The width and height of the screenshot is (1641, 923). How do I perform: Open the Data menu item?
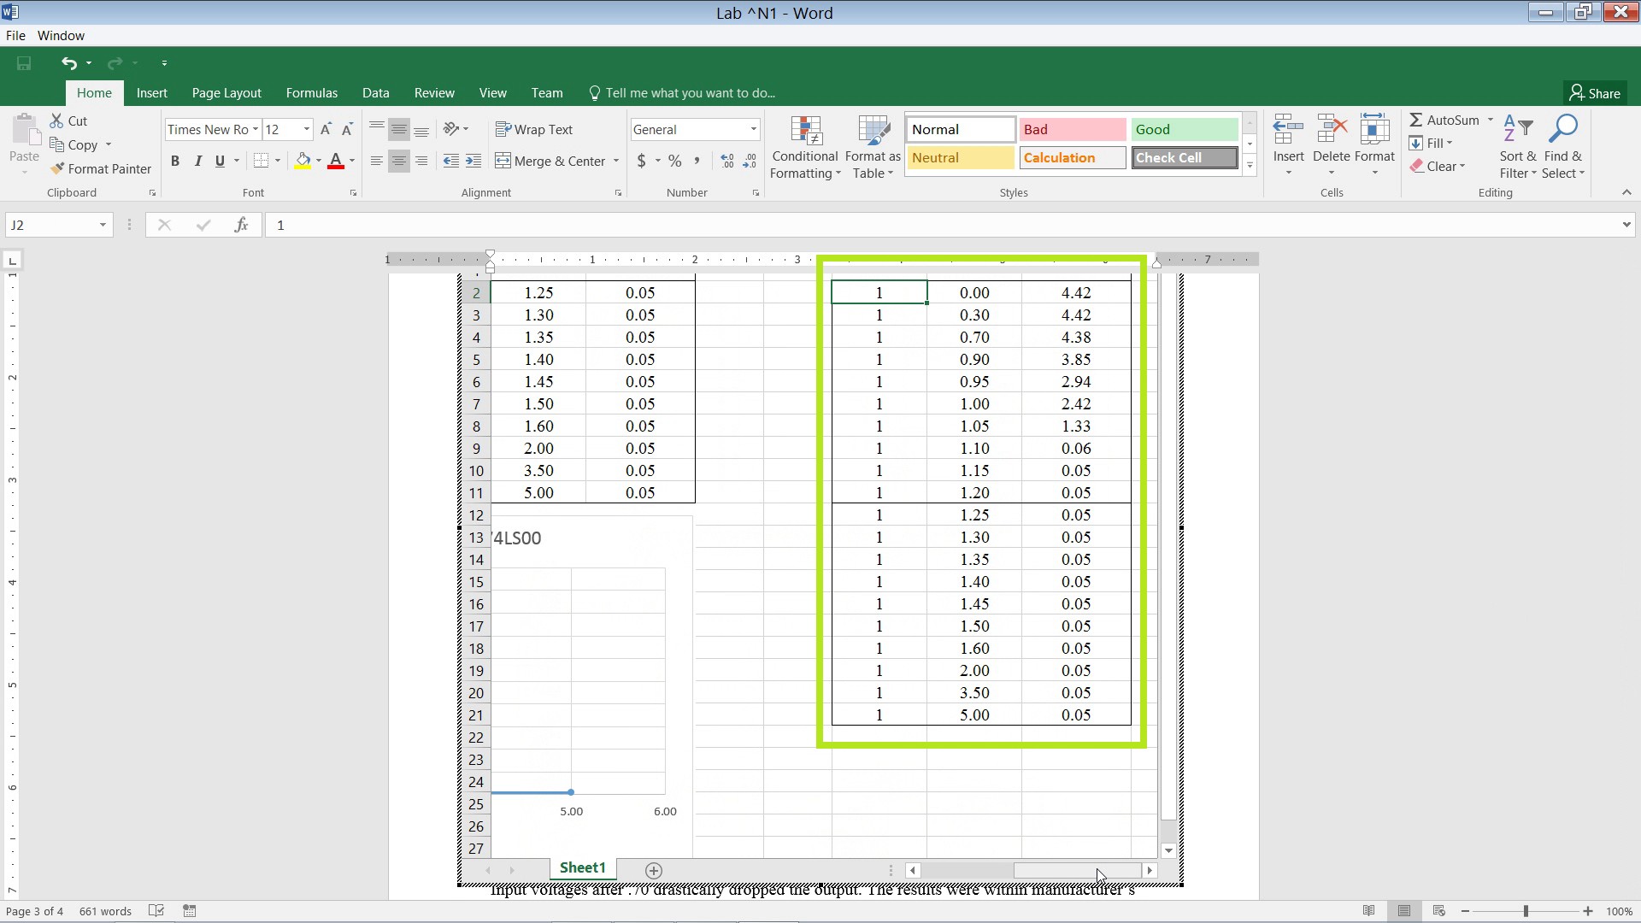pos(375,92)
